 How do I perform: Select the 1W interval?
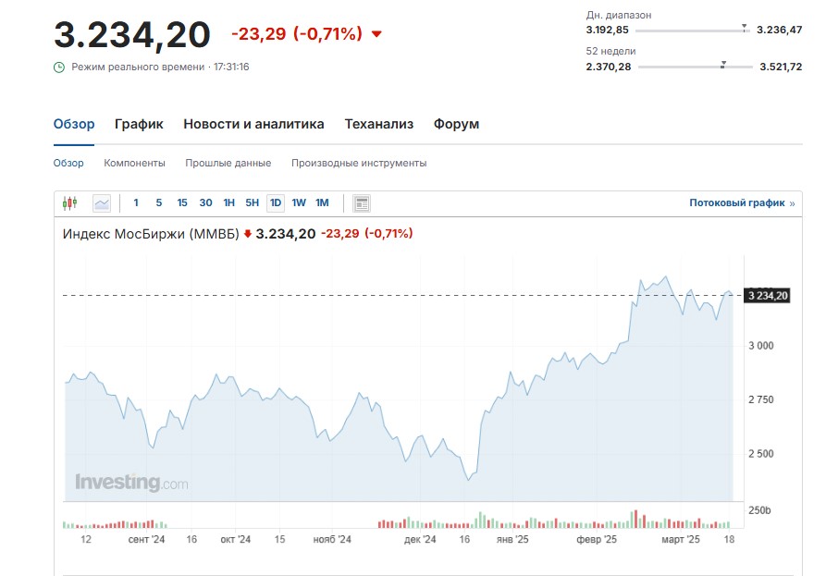[x=299, y=202]
